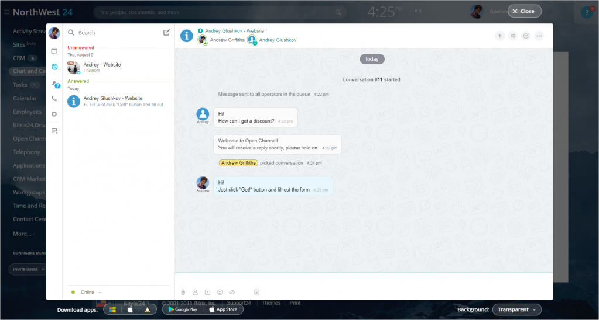Click the Close button at top right

(x=524, y=11)
